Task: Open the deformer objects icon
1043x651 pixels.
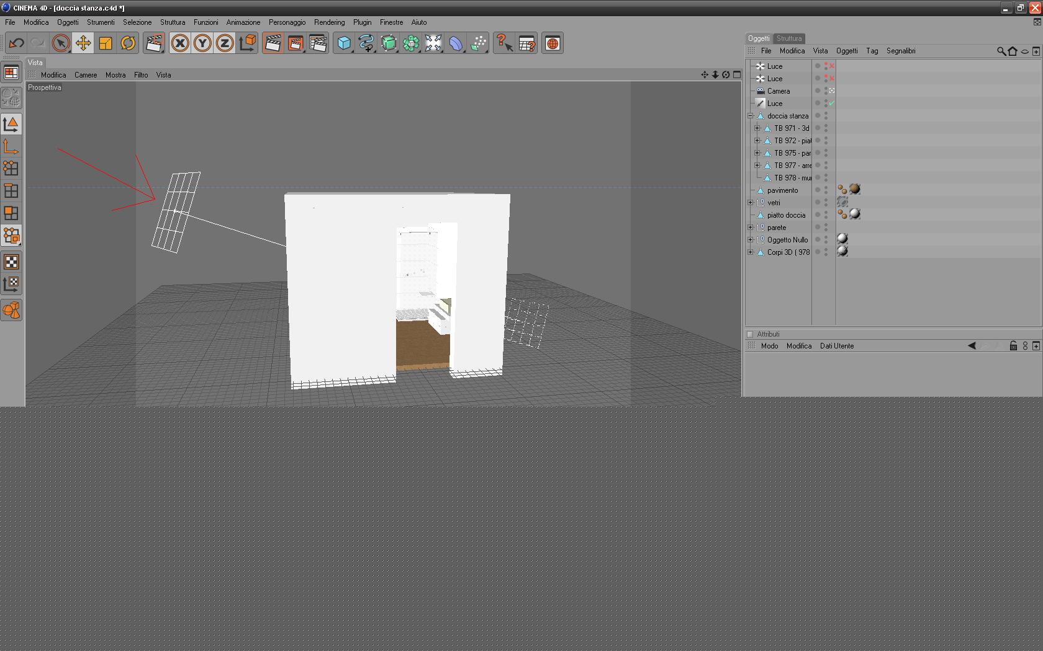Action: (x=456, y=43)
